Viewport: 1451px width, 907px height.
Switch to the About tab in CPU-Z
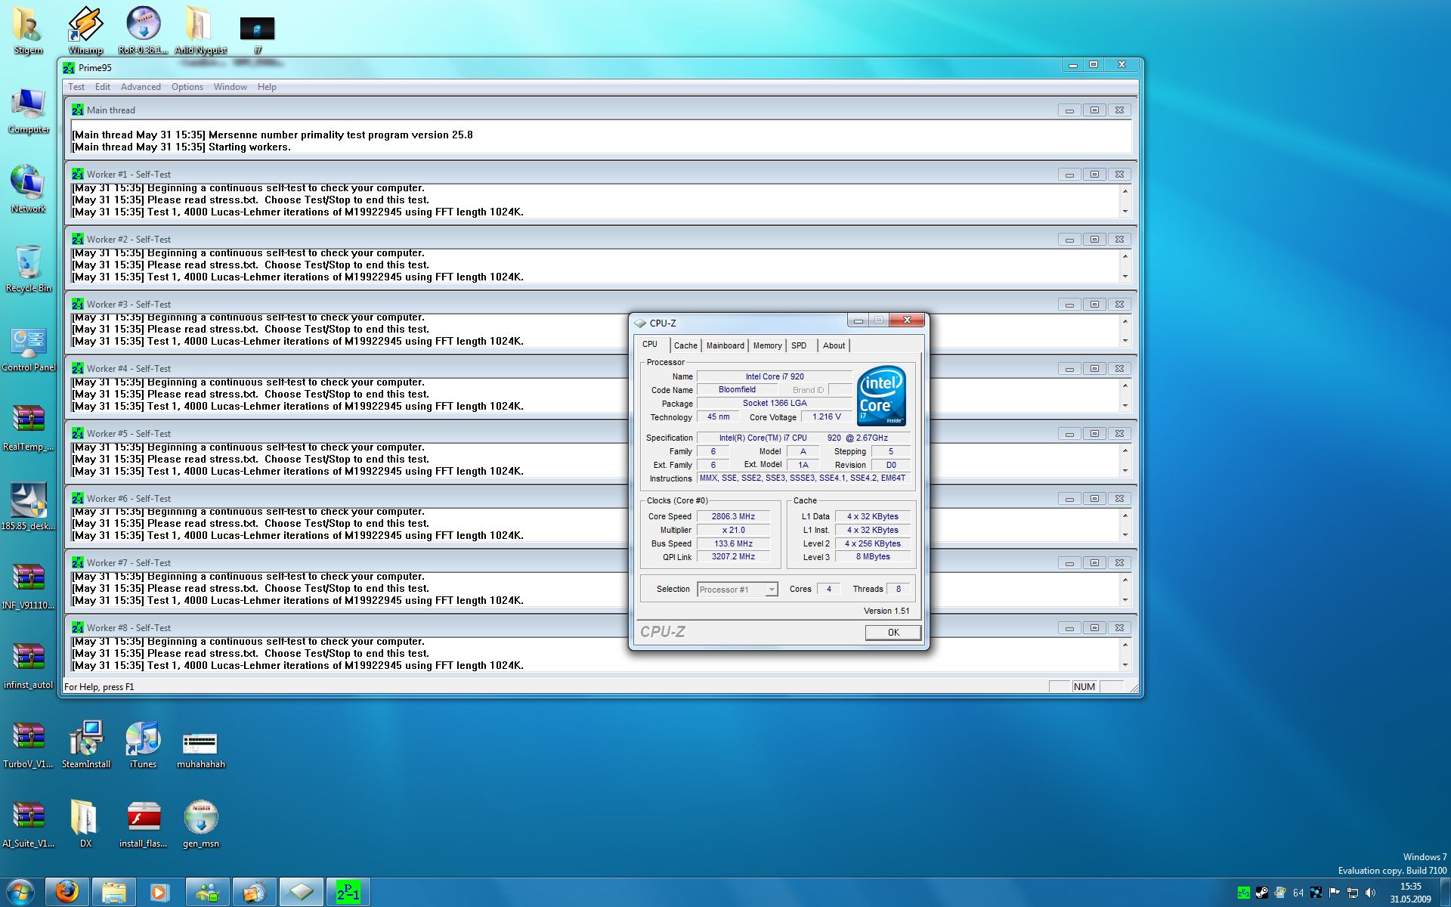coord(834,345)
